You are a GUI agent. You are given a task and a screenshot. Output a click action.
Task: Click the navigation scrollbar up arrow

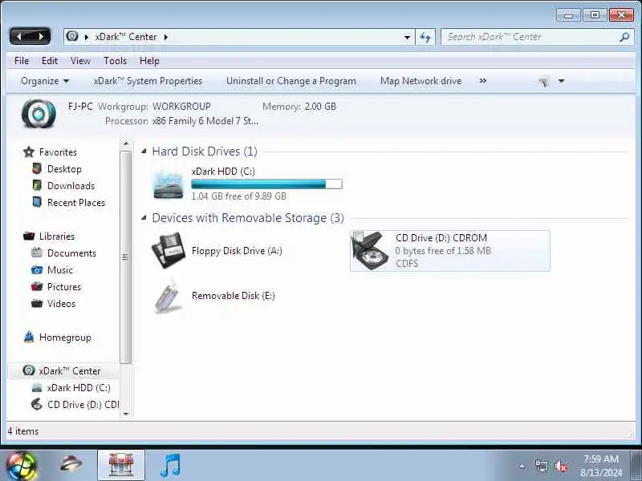pos(126,144)
